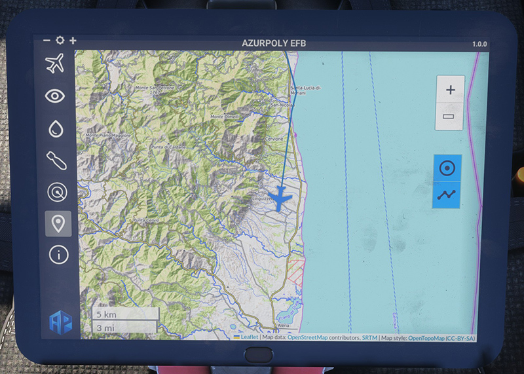Toggle the flight track line button
The image size is (524, 374).
(446, 195)
